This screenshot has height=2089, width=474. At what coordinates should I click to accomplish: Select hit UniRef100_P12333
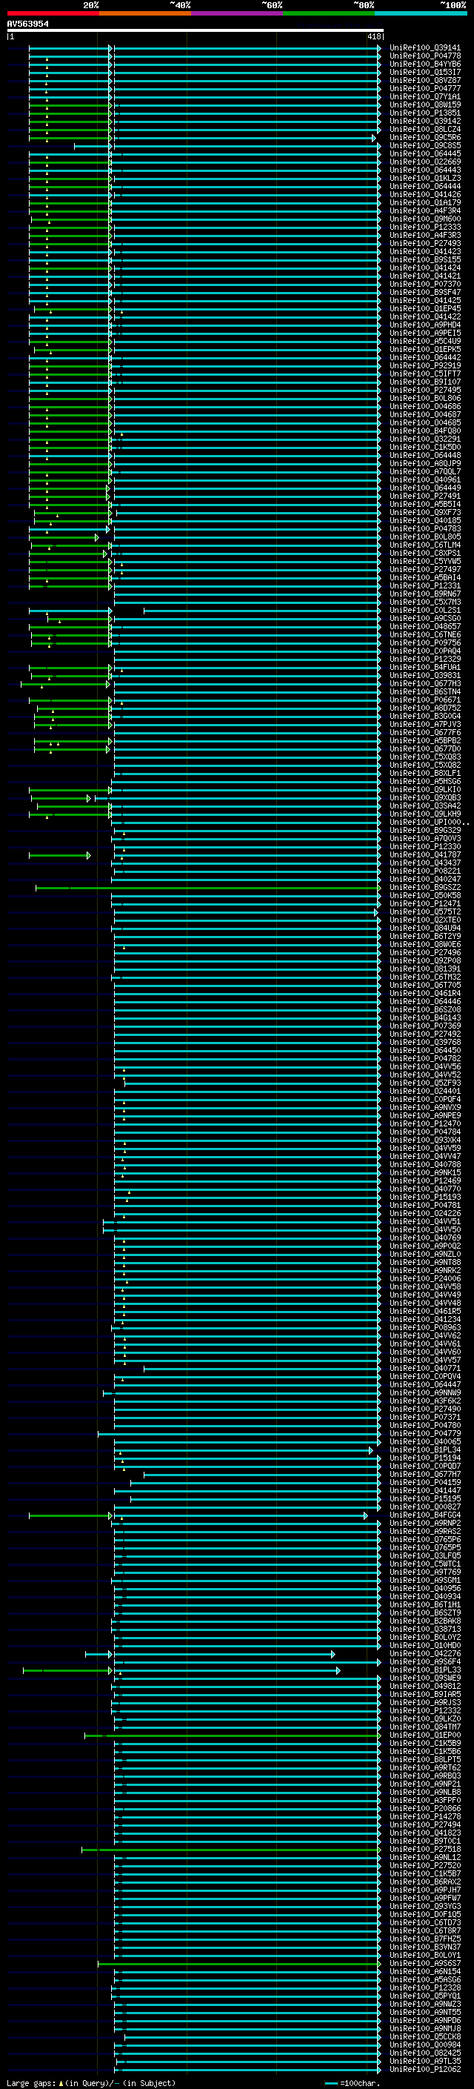point(425,227)
